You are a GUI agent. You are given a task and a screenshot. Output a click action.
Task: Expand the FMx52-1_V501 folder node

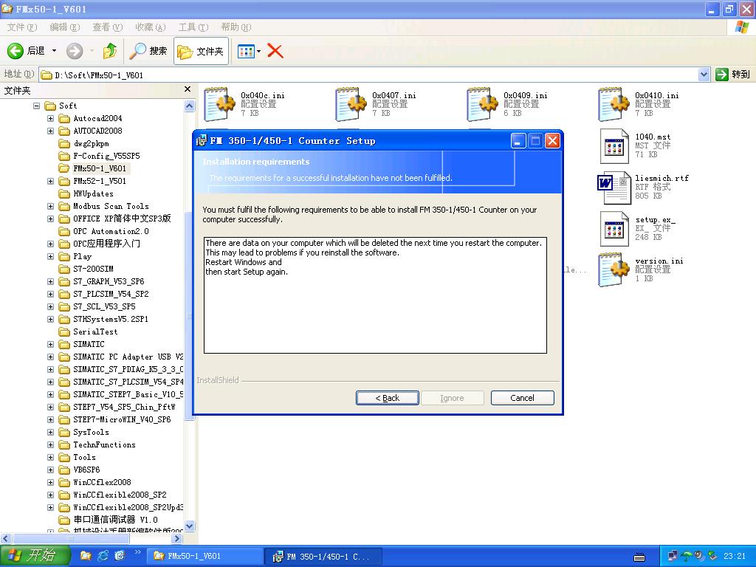click(51, 182)
